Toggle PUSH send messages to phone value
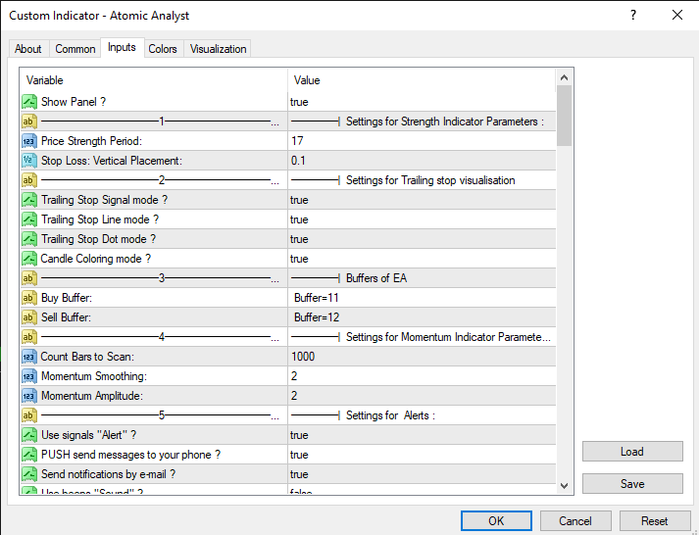This screenshot has height=535, width=699. (422, 455)
